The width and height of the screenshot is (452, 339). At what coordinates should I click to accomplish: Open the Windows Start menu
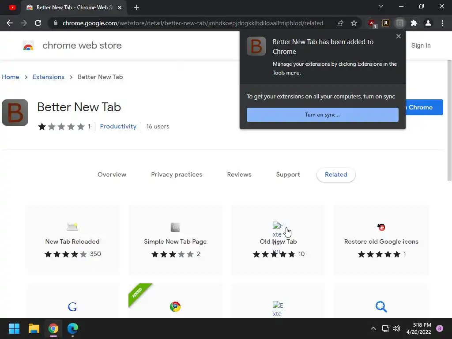(x=14, y=328)
